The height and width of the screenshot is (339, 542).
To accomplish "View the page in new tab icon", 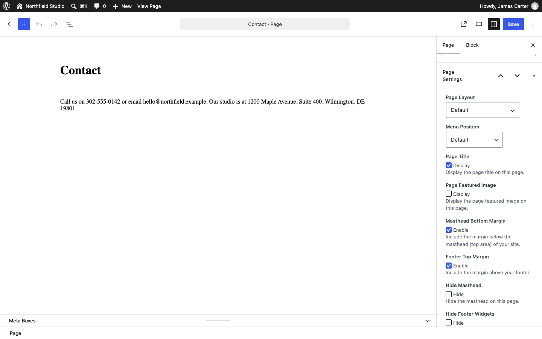I will pyautogui.click(x=464, y=24).
